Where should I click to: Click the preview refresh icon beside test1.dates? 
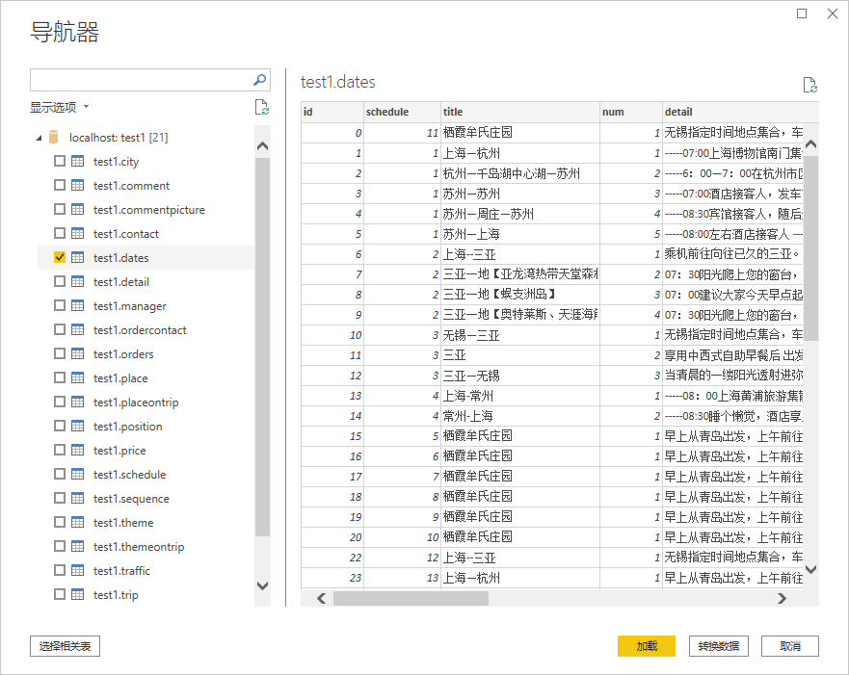(809, 85)
